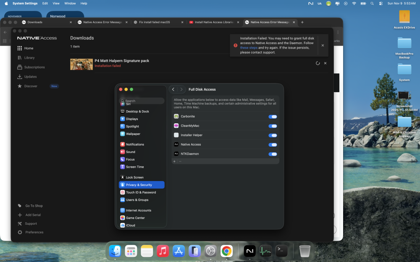Open Control Center in menu bar

[381, 3]
